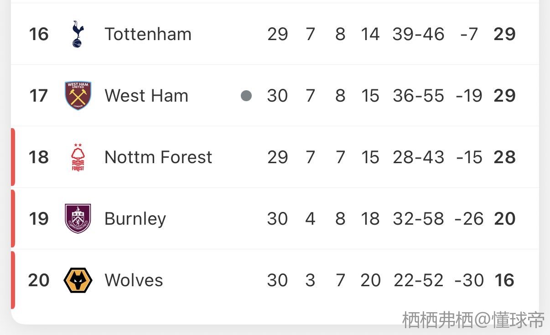Click the grey live dot beside West Ham
550x335 pixels.
point(246,96)
